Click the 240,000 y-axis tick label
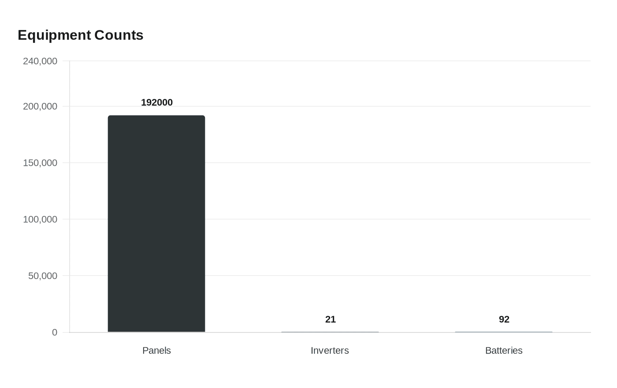Image resolution: width=617 pixels, height=388 pixels. (40, 61)
